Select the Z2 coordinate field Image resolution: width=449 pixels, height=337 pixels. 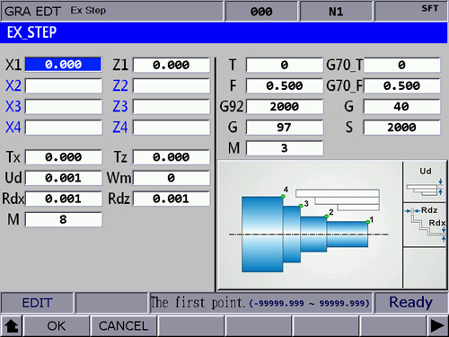172,85
